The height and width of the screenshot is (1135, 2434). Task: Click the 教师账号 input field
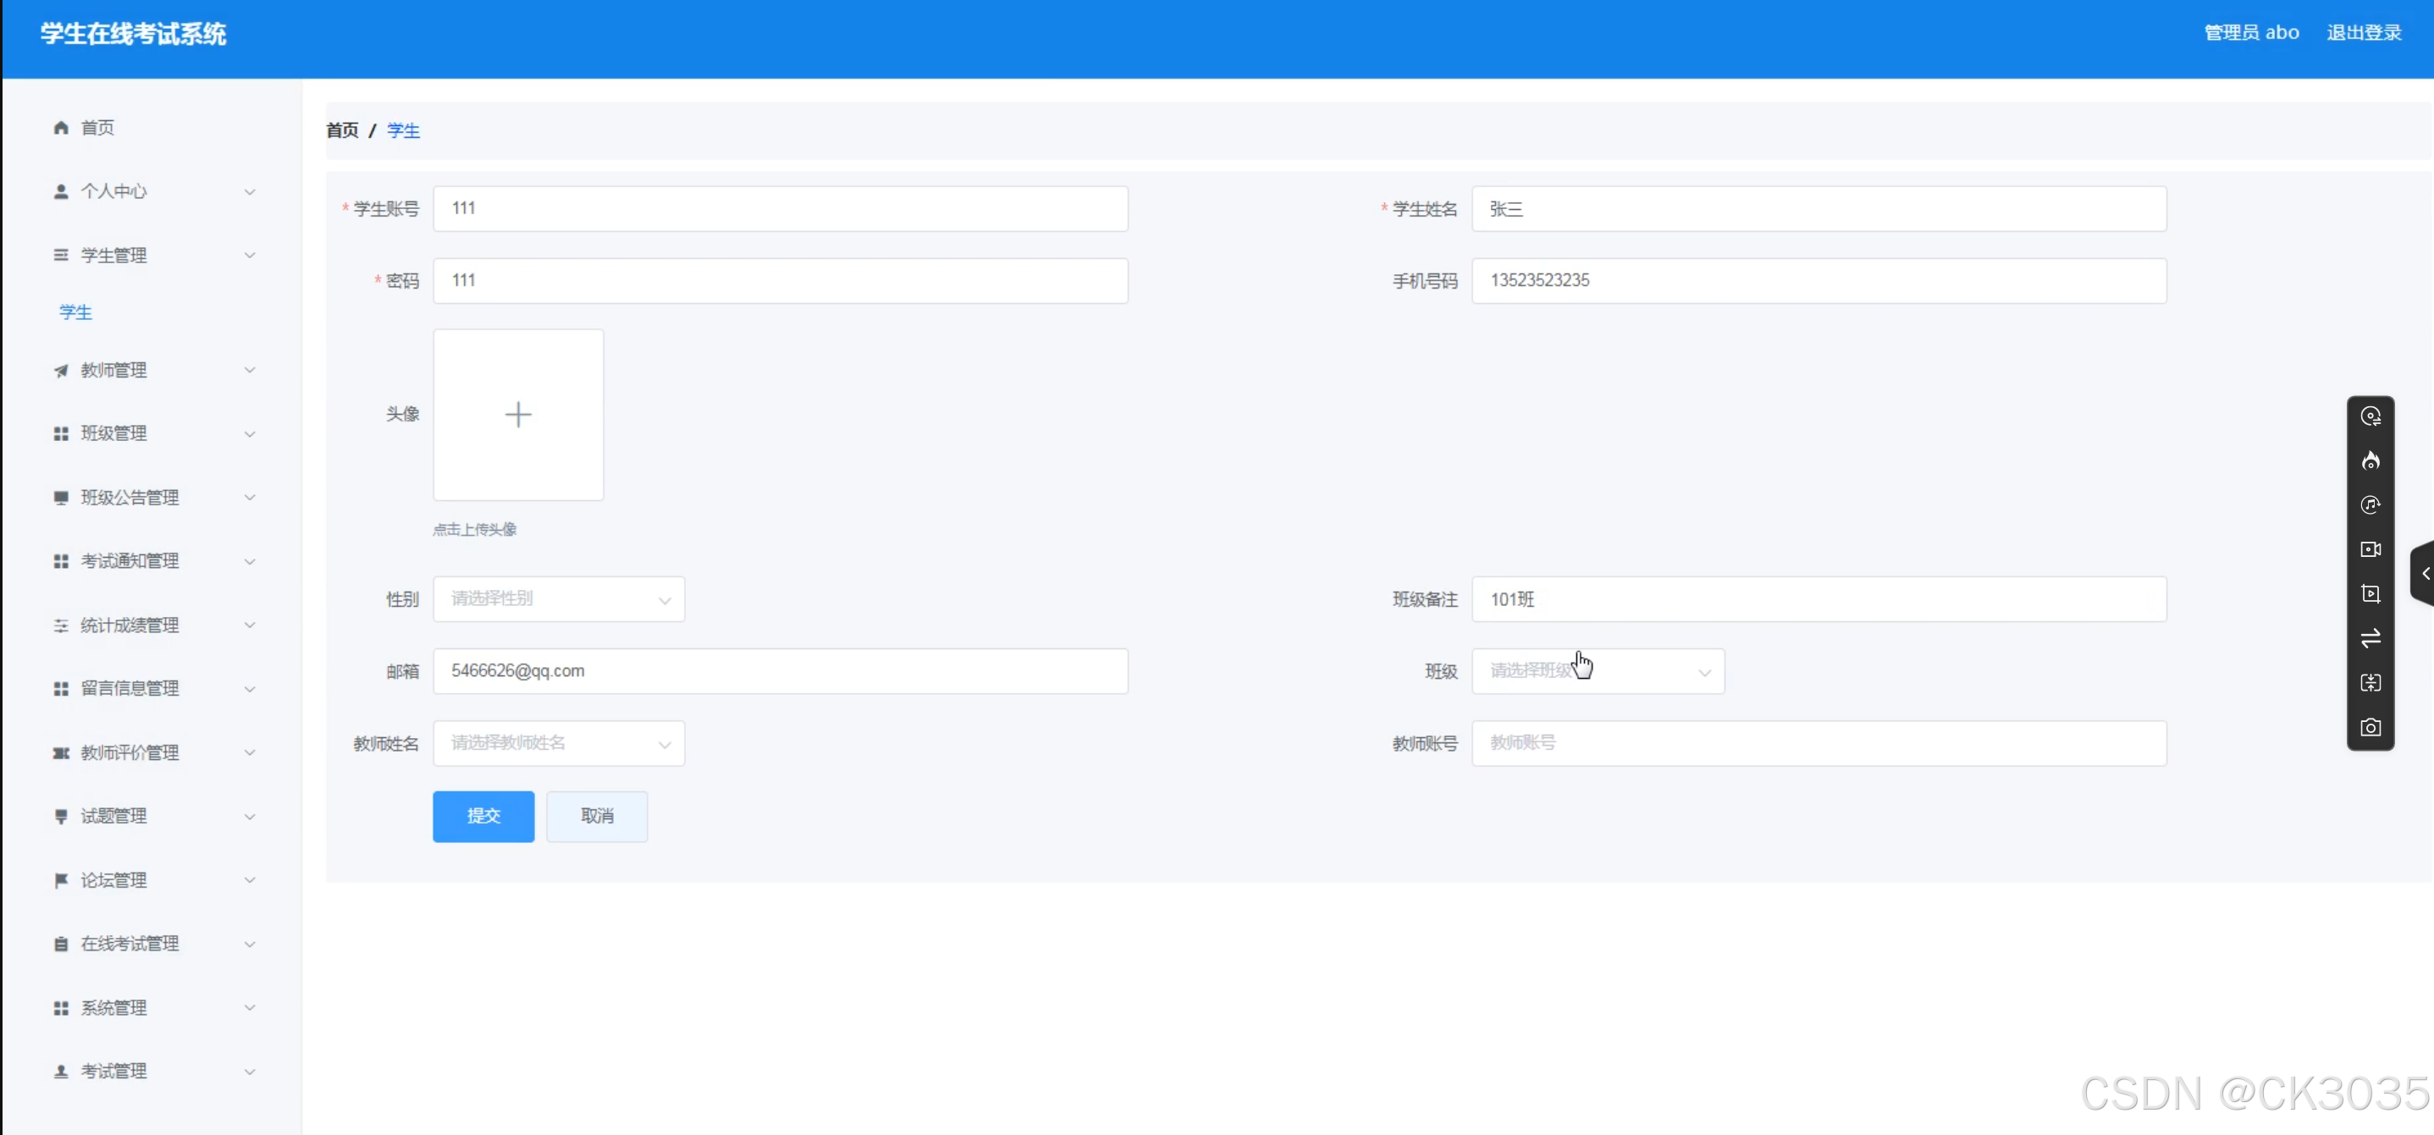[1818, 743]
